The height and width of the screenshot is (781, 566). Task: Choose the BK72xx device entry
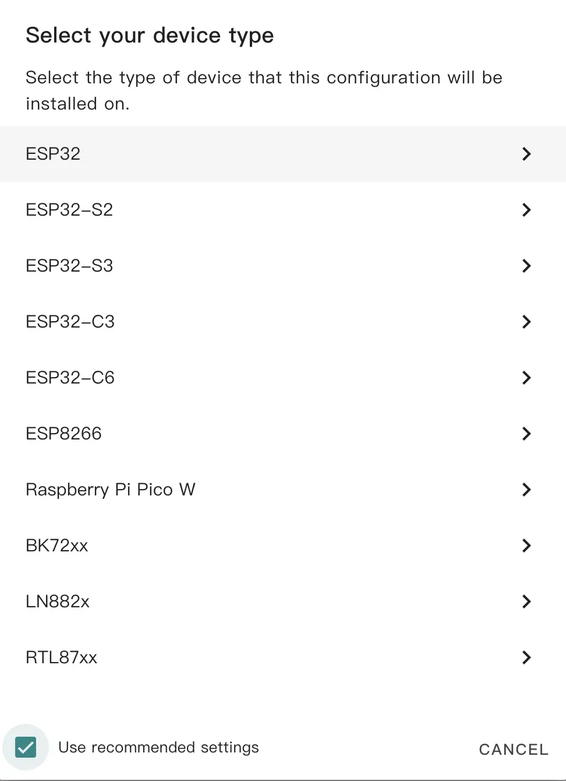pos(57,546)
